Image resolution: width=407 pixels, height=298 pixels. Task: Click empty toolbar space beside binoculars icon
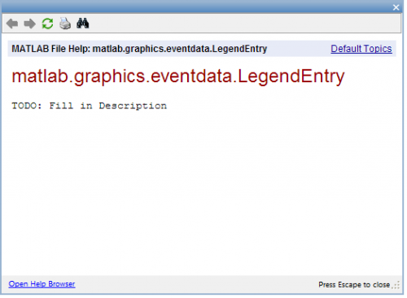tap(244, 24)
